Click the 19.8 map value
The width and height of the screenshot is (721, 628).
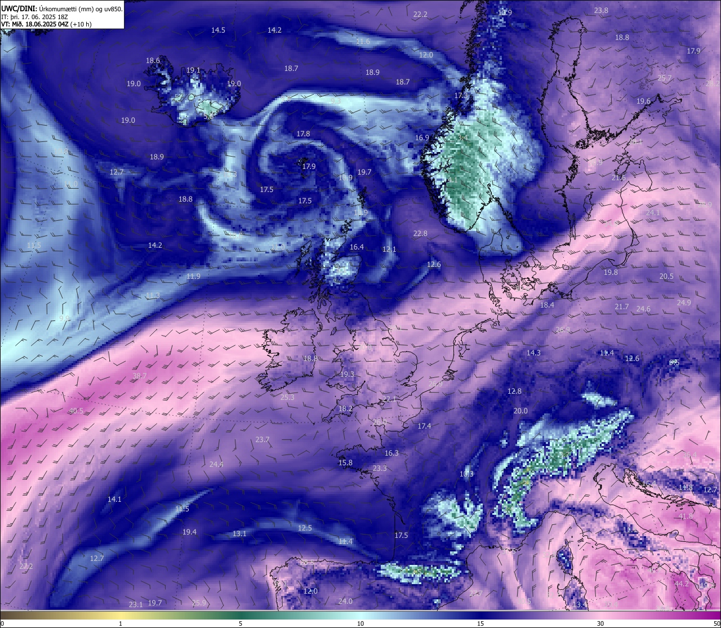click(x=611, y=272)
